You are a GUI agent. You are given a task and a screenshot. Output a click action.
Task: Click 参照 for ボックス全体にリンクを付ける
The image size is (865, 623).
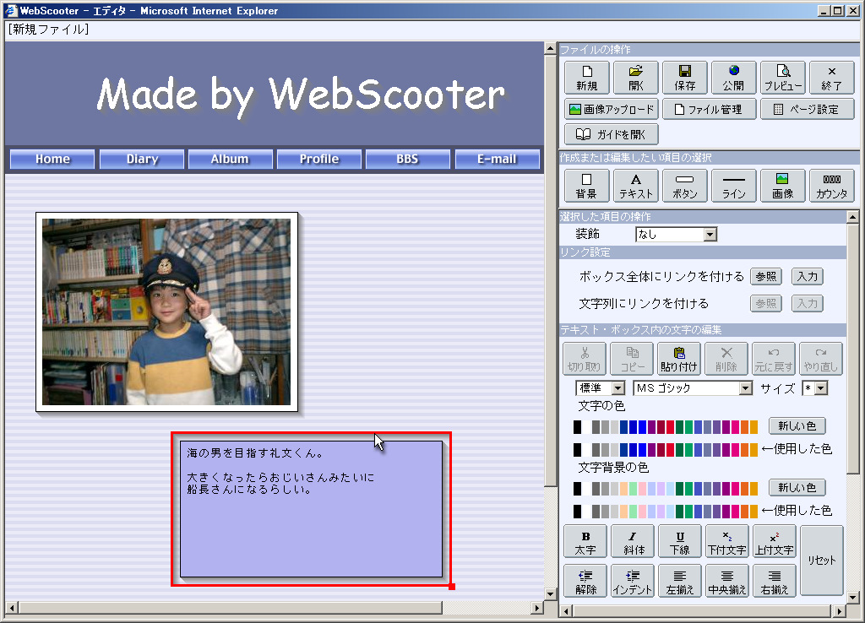click(x=765, y=276)
